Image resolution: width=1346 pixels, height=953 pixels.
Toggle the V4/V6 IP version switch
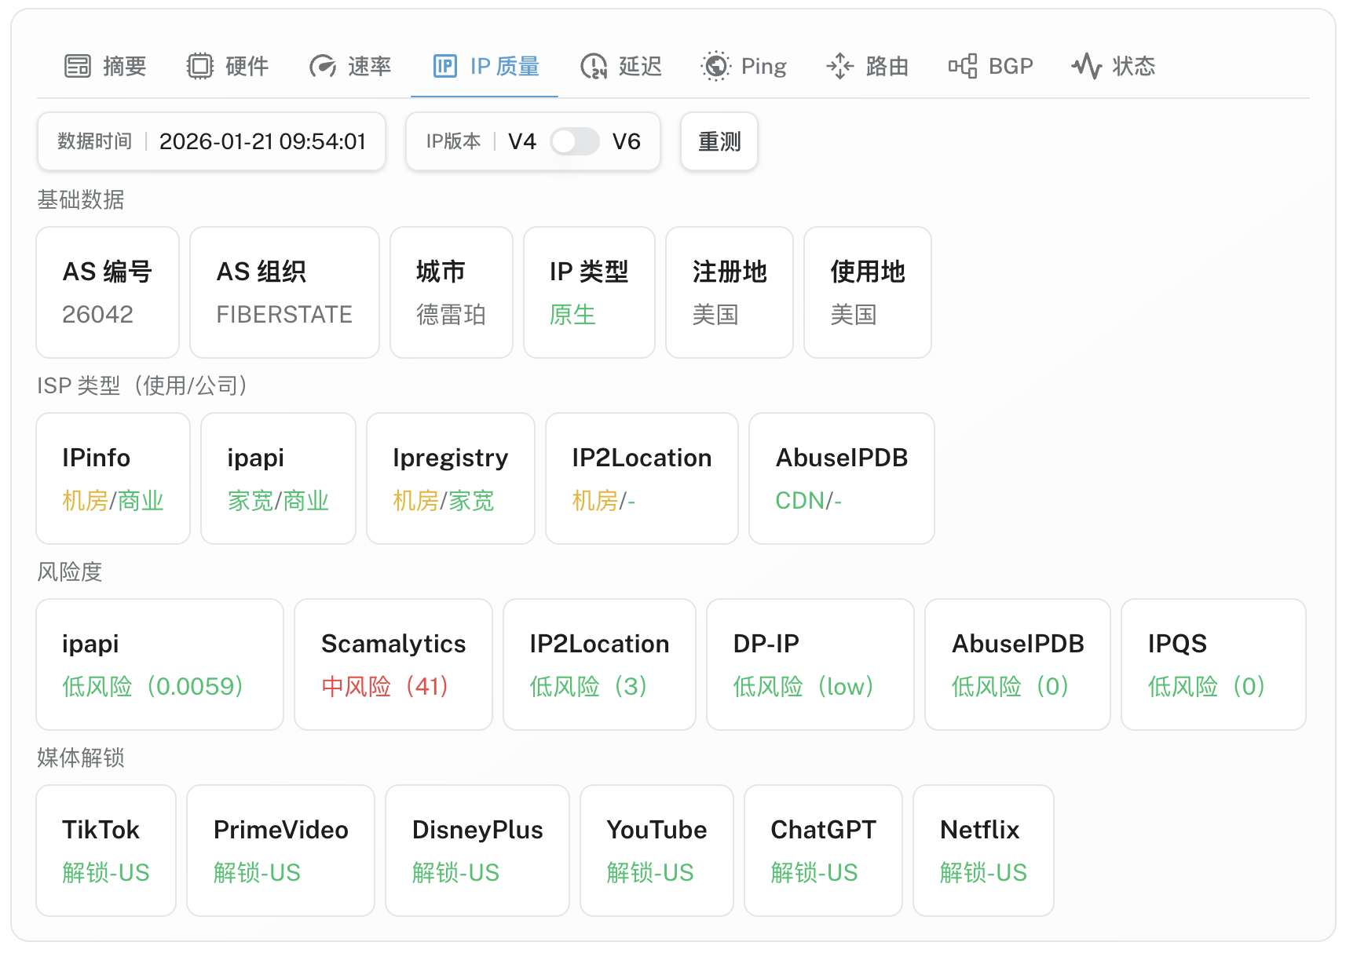(x=574, y=142)
